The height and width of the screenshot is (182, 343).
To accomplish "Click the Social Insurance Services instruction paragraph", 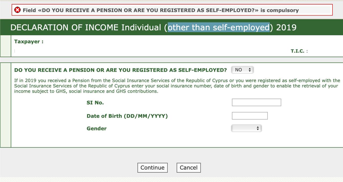I will tap(177, 86).
